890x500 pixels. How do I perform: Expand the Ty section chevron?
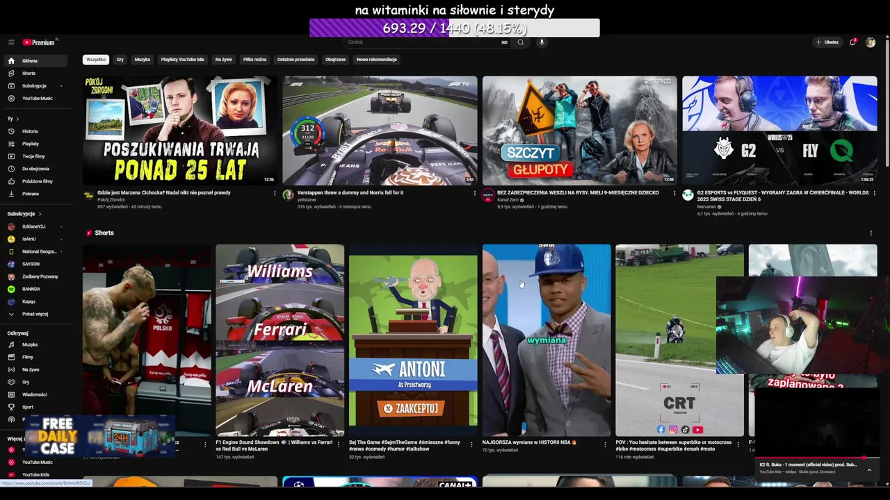pyautogui.click(x=17, y=119)
